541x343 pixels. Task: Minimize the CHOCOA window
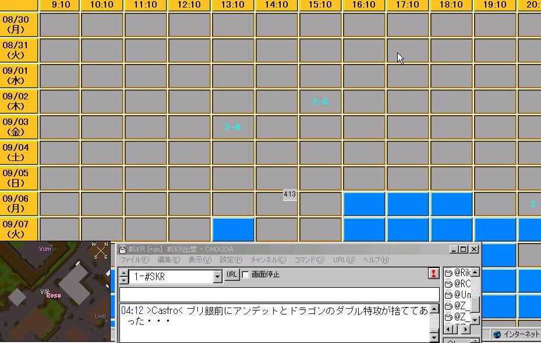click(454, 249)
